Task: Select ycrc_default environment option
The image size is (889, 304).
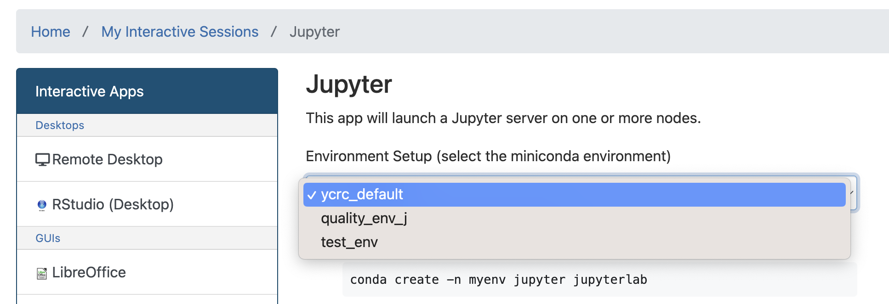Action: pos(574,195)
